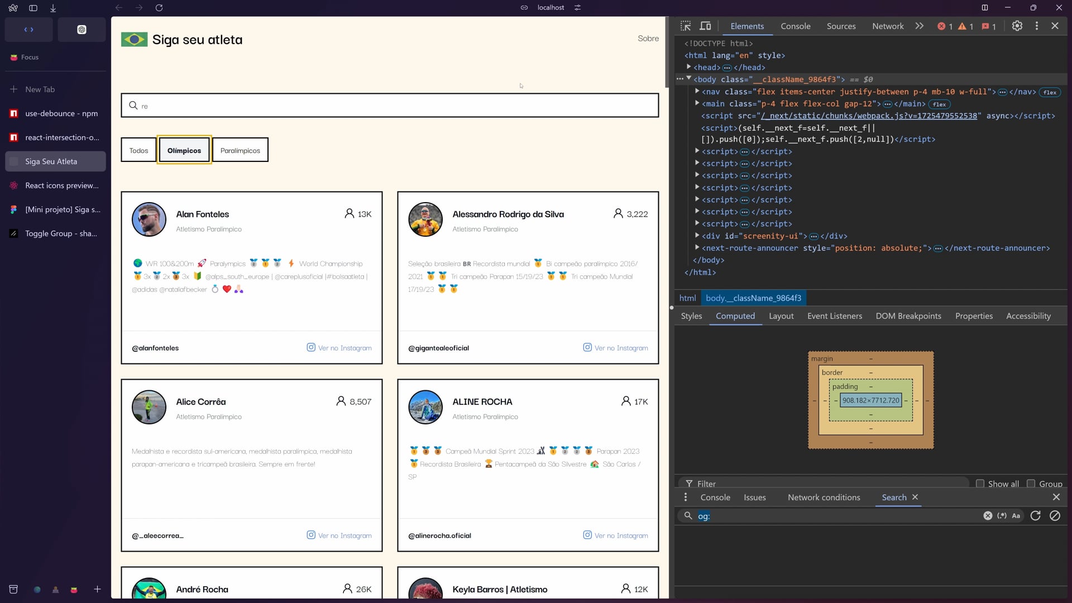Screen dimensions: 1072x603
Task: Select the Olímpicos filter toggle
Action: (x=184, y=150)
